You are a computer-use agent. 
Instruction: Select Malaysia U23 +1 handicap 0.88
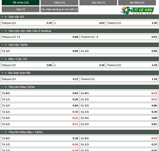(x=40, y=37)
